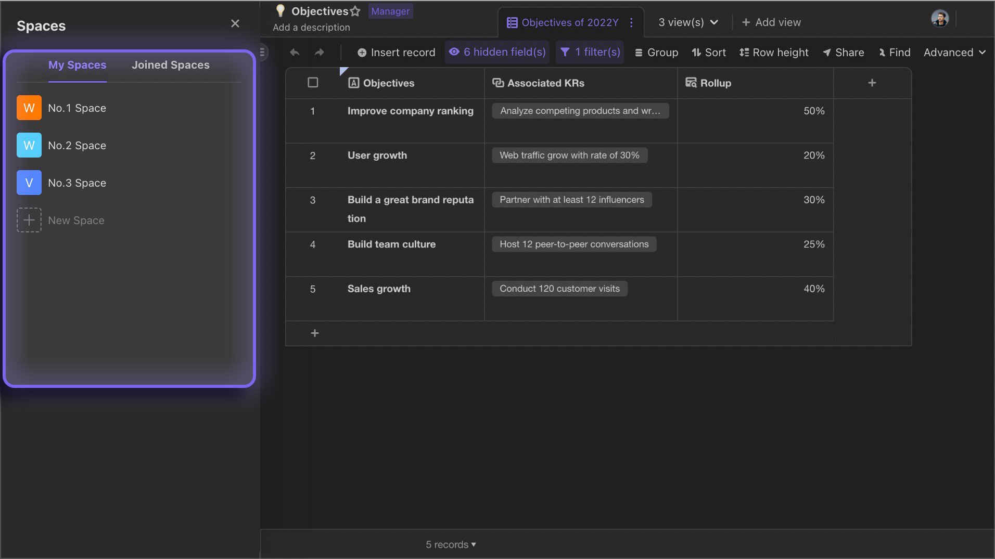Screen dimensions: 995x559
Task: Select the Build team culture cell
Action: (411, 254)
